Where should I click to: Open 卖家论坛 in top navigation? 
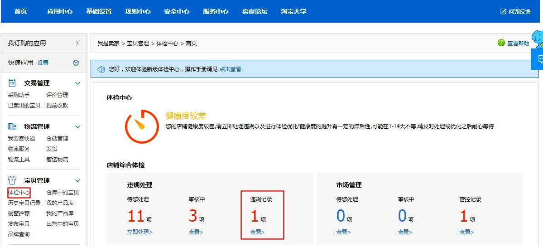point(255,11)
